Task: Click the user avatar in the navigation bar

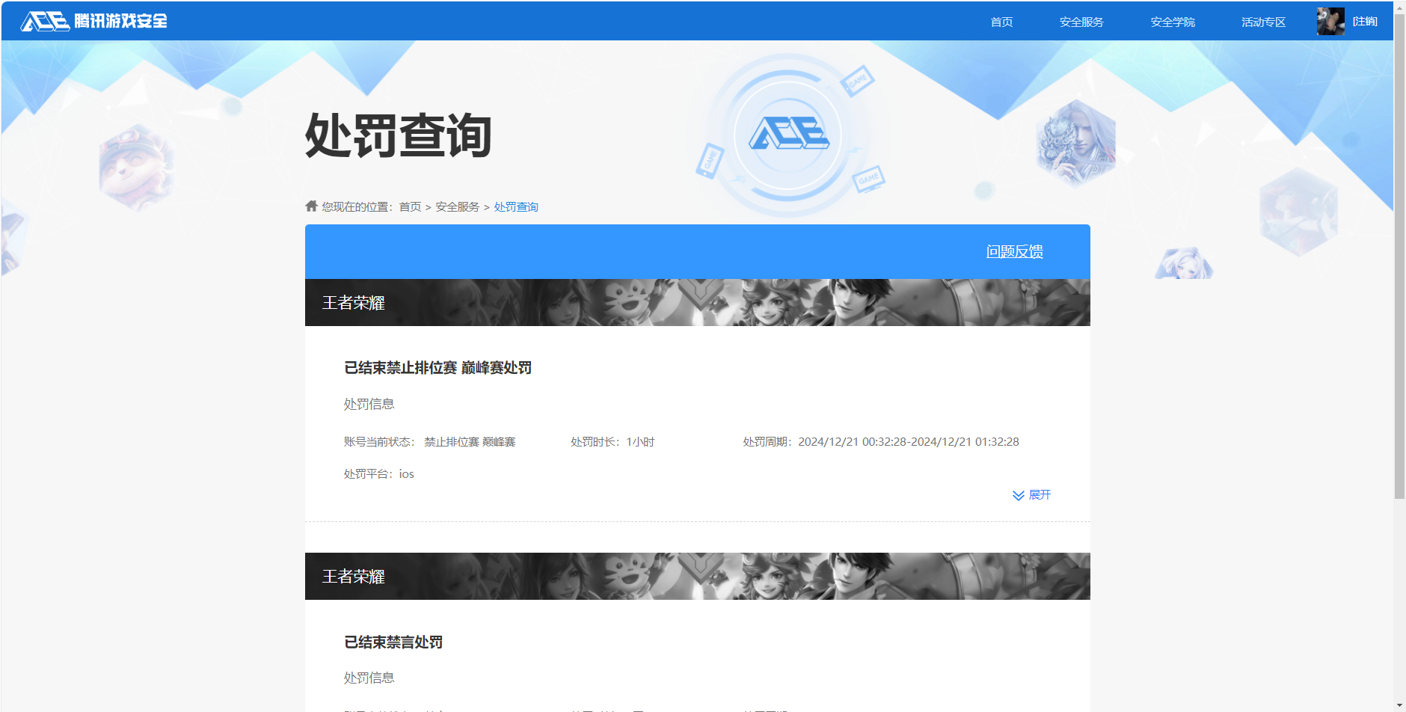Action: [1330, 21]
